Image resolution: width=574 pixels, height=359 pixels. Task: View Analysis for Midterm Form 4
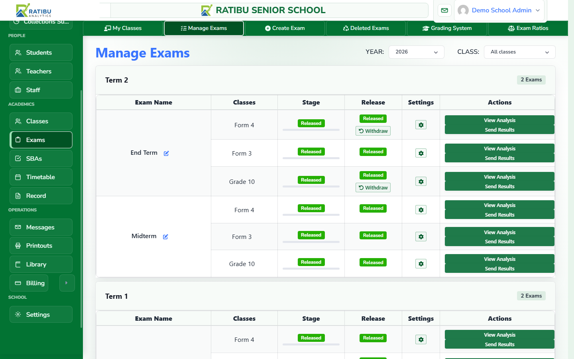tap(499, 205)
